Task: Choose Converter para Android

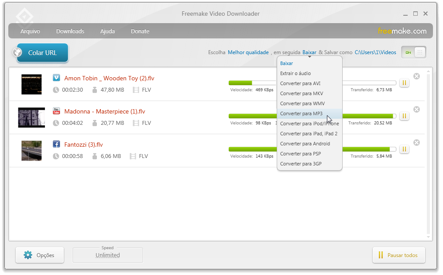Action: click(x=309, y=144)
